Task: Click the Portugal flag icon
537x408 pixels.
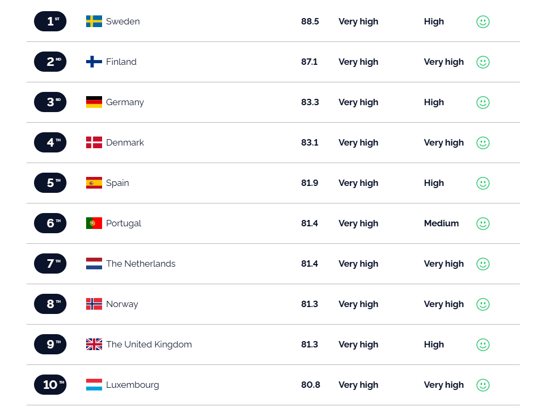Action: pos(94,223)
